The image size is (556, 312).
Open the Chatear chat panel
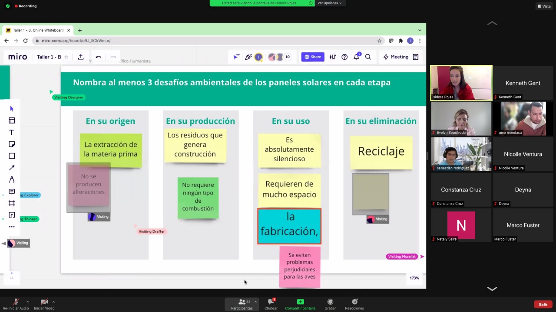tap(271, 303)
